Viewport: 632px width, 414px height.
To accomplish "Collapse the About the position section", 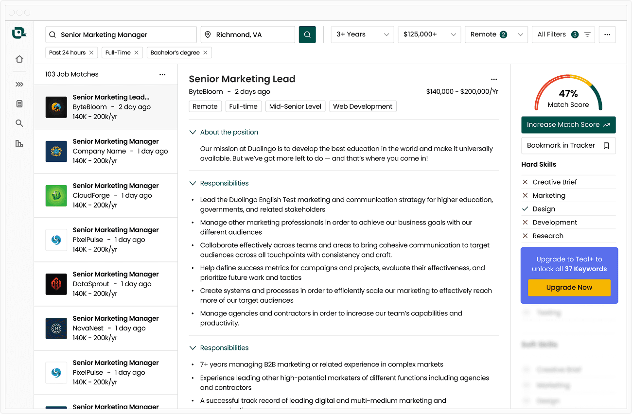I will [x=193, y=132].
